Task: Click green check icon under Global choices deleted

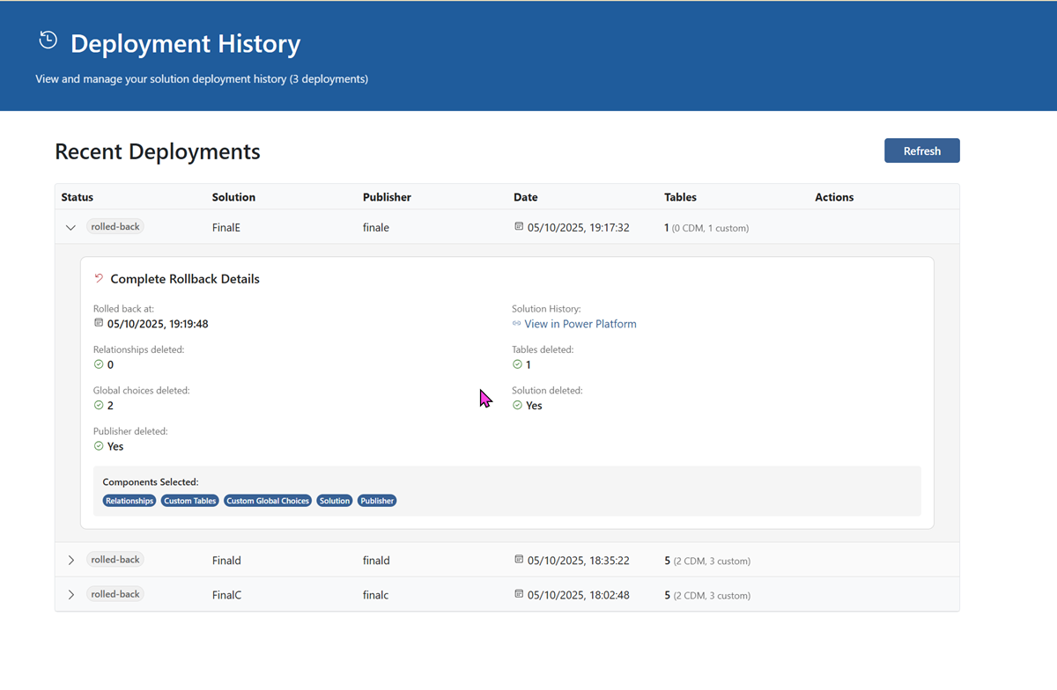Action: pos(99,406)
